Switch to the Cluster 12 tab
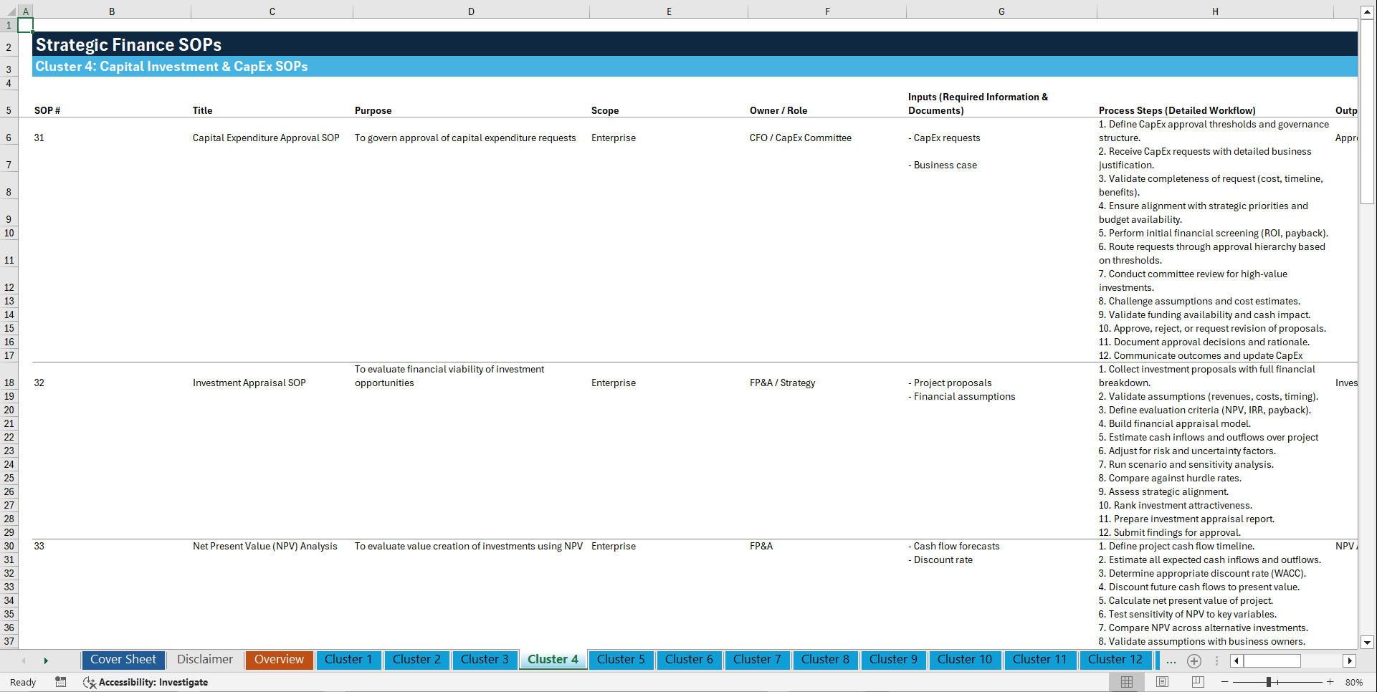The width and height of the screenshot is (1377, 692). point(1115,659)
